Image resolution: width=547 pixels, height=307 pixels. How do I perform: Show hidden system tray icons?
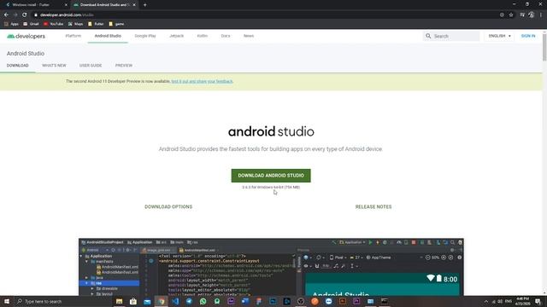click(x=486, y=301)
